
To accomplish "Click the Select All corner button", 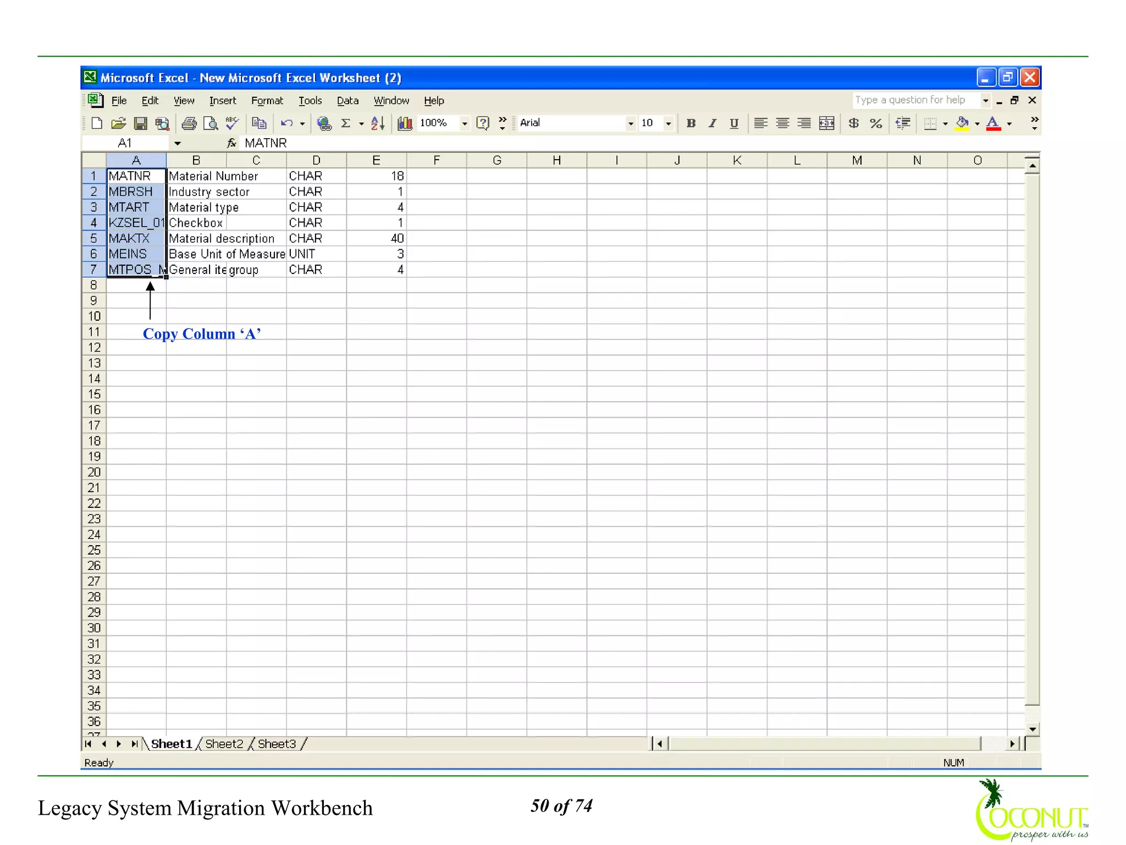I will tap(94, 160).
